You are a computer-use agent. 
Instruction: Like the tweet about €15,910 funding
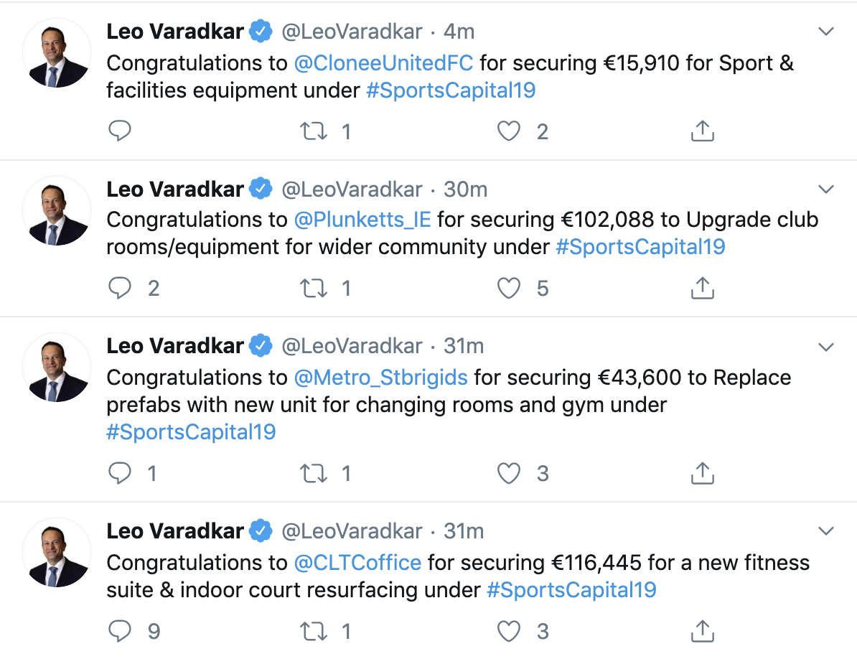509,131
